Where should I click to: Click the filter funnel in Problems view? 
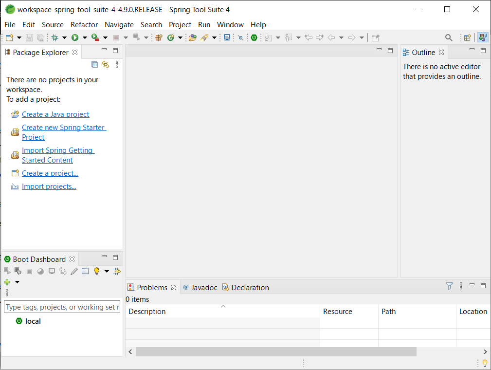click(x=448, y=287)
